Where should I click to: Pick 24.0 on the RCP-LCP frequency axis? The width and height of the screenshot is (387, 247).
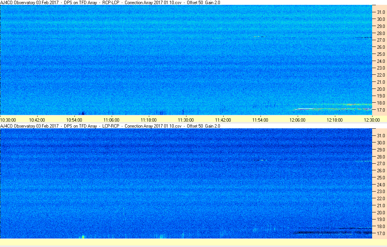(381, 61)
